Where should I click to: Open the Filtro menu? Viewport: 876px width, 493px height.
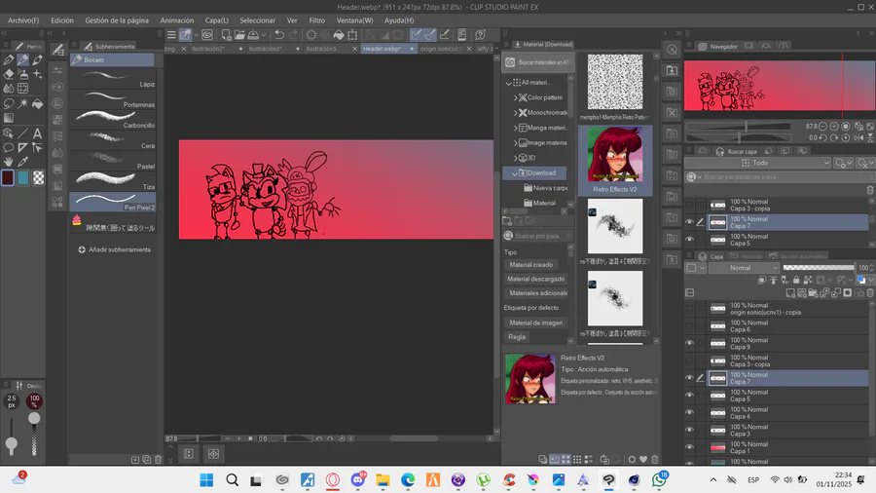(316, 20)
